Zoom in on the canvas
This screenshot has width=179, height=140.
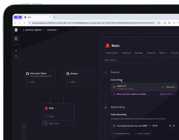[24, 131]
